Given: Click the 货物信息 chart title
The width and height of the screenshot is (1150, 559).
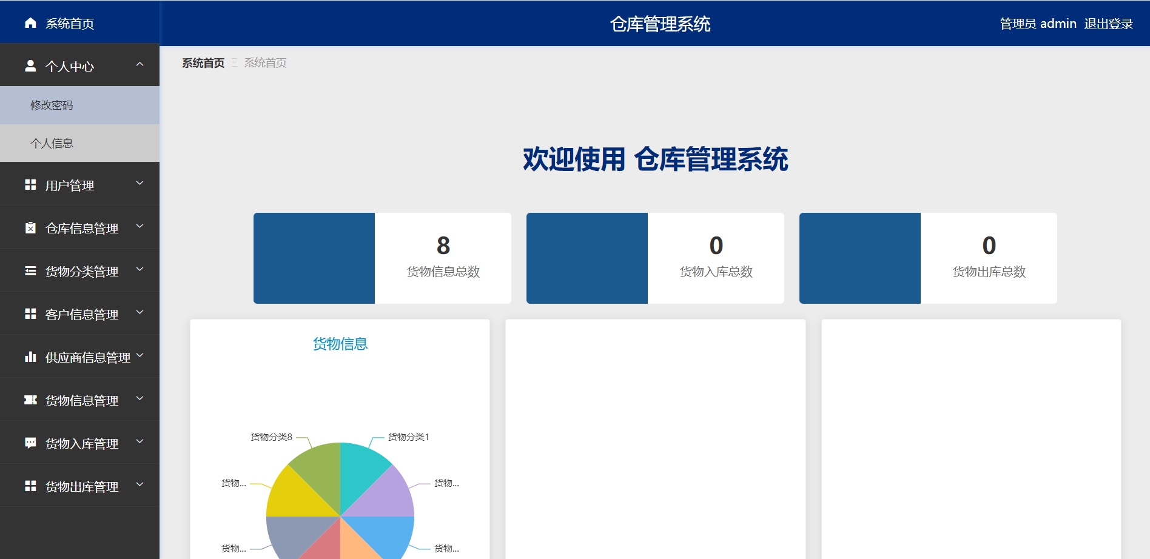Looking at the screenshot, I should click(x=340, y=344).
